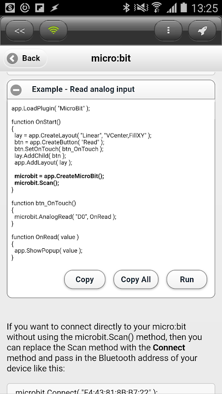Tap the microbit.Scan(); code line
222x394 pixels.
tap(37, 183)
